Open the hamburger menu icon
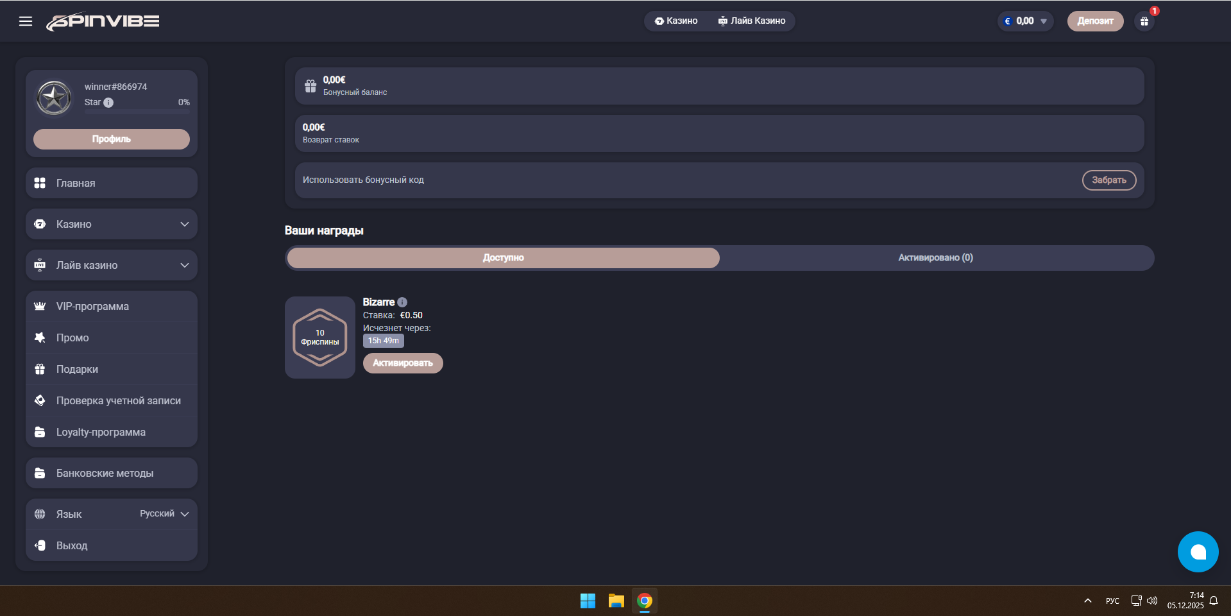Screen dimensions: 1231x616 26,21
